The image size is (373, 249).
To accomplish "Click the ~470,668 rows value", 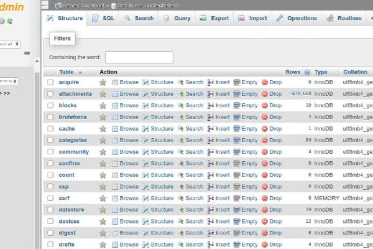I will pos(300,93).
